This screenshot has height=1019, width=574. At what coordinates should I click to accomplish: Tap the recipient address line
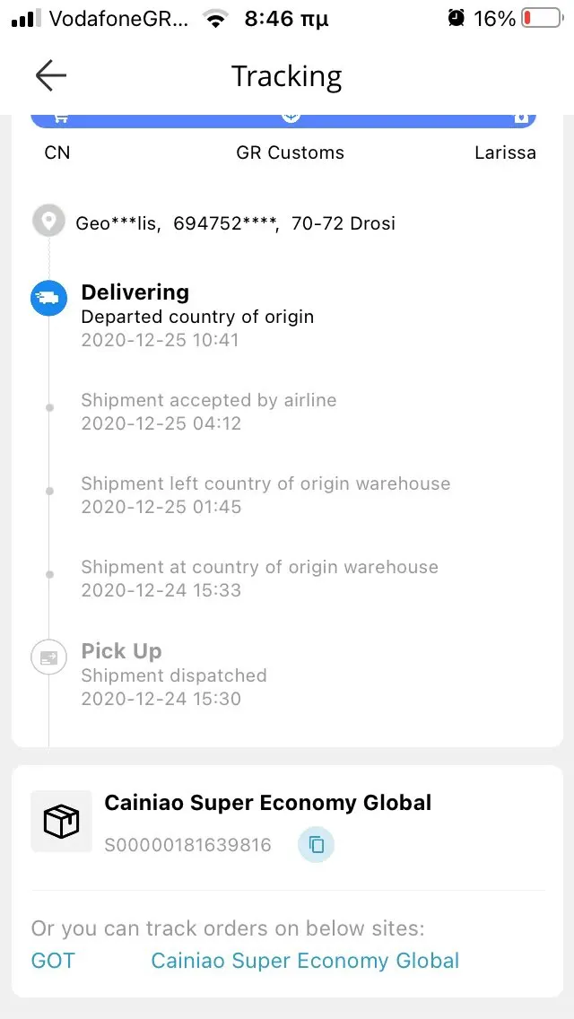[235, 223]
